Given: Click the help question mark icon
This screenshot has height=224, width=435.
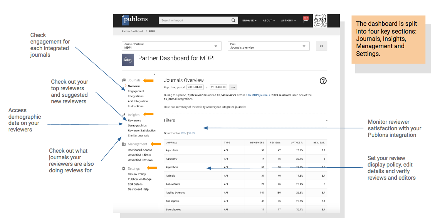Looking at the screenshot, I should [323, 81].
